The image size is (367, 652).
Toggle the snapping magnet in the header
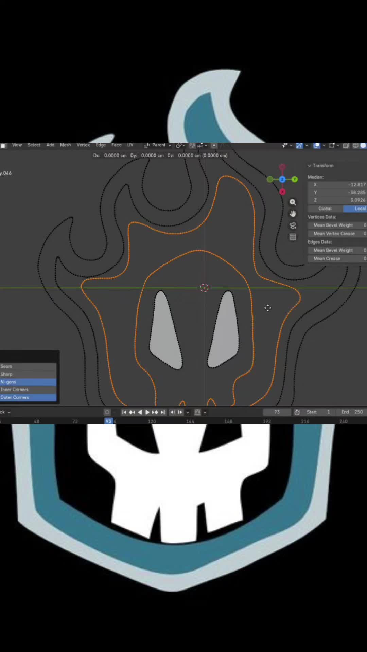coord(192,145)
